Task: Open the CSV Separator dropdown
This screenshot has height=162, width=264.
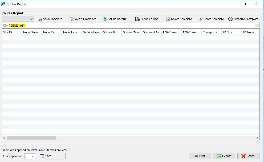Action: click(x=33, y=156)
